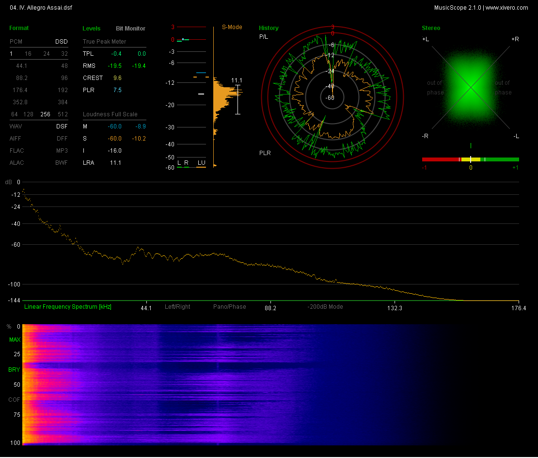
Task: Toggle the Bit Monitor view
Action: tap(130, 29)
